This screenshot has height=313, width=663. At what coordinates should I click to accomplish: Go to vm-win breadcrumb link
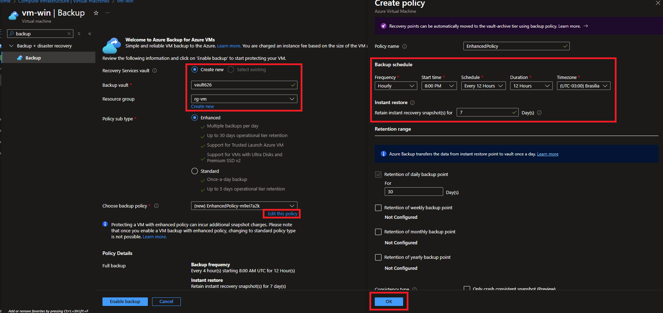[x=125, y=1]
